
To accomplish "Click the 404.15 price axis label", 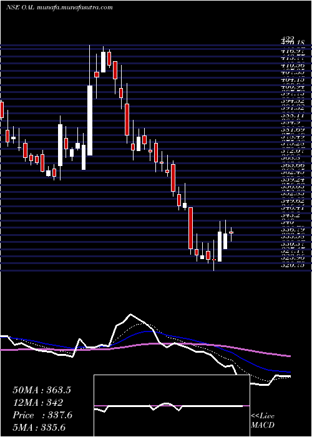I will (x=292, y=81).
